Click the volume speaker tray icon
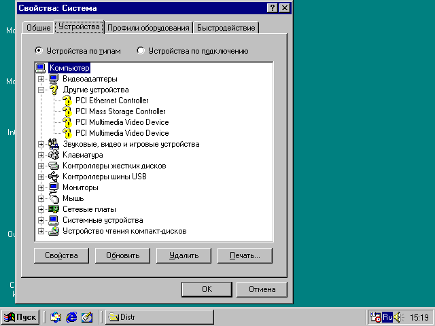The width and height of the screenshot is (435, 326). tap(398, 317)
